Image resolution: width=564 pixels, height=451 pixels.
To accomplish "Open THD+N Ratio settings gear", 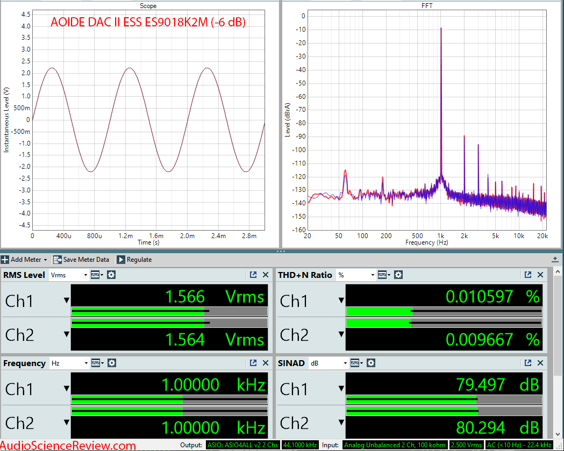I will (398, 275).
